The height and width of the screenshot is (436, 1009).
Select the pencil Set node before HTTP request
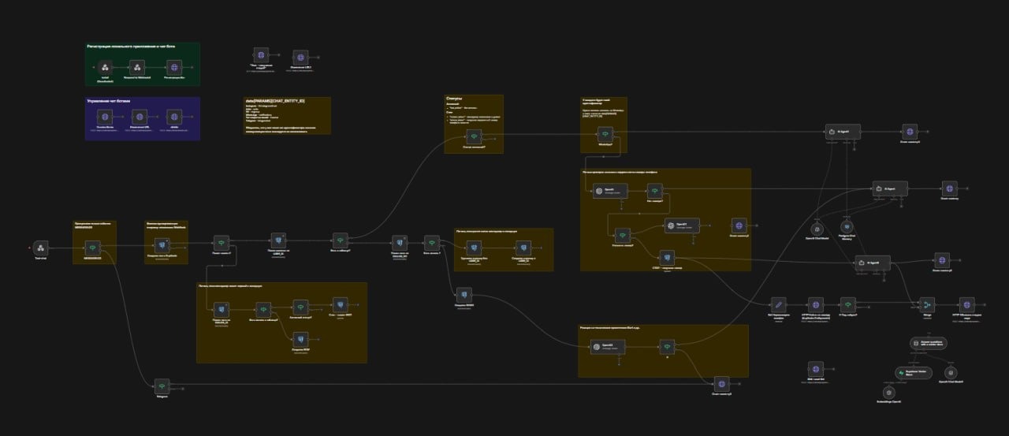pyautogui.click(x=777, y=305)
